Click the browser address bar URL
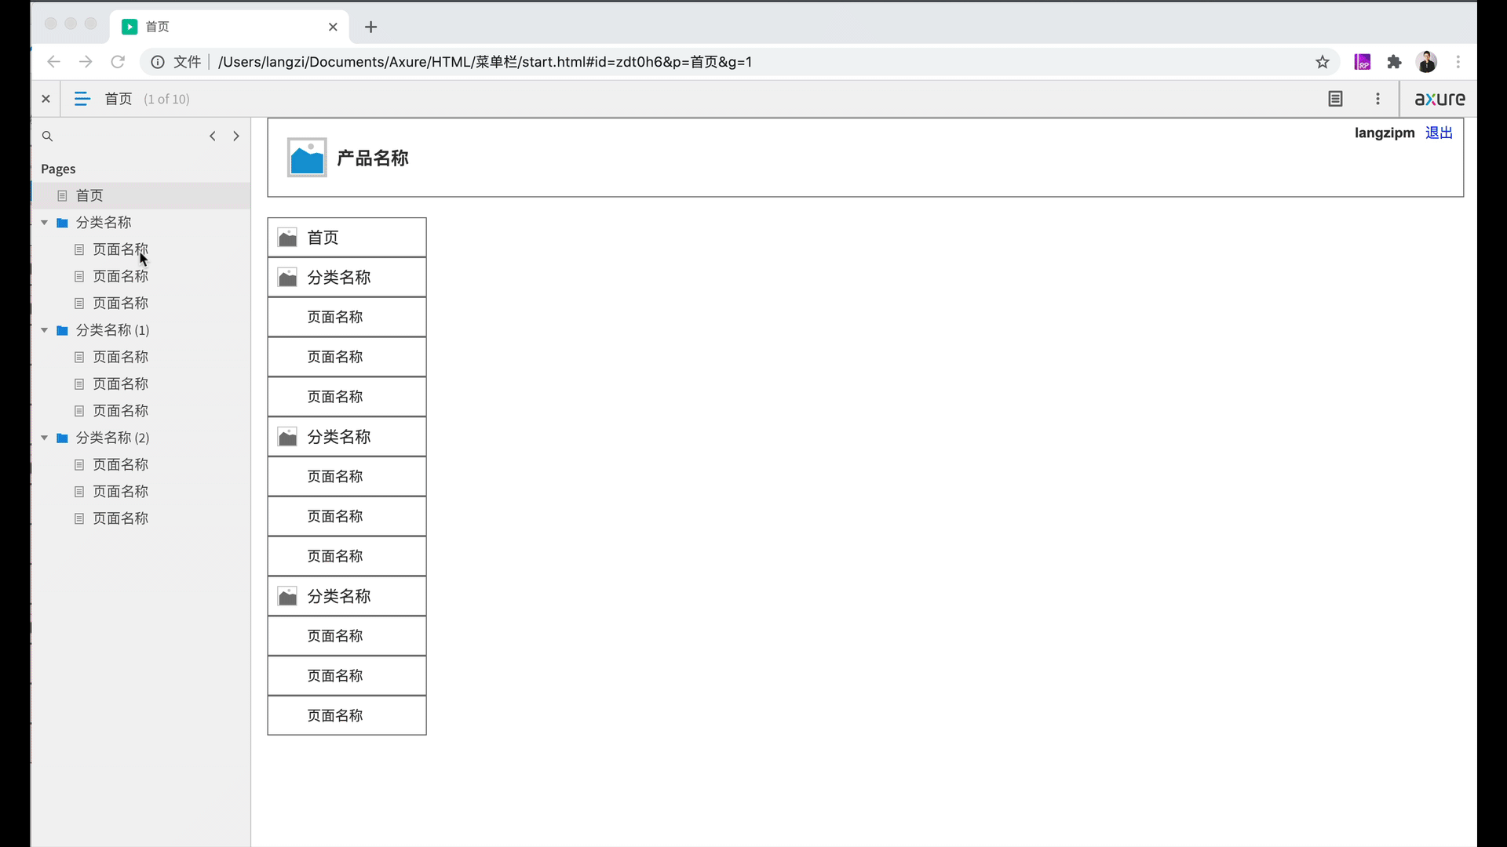 pos(485,62)
